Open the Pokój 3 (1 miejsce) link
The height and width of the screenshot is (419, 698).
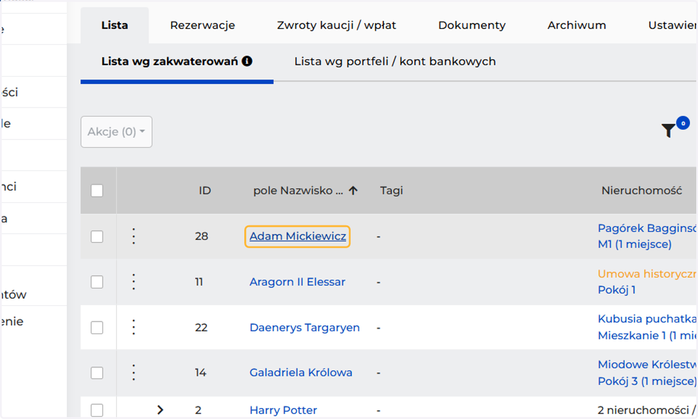pos(647,381)
